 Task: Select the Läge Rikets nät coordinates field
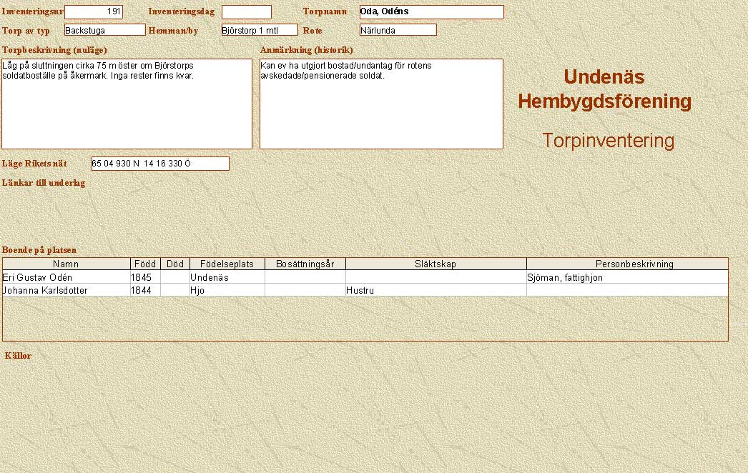point(160,164)
